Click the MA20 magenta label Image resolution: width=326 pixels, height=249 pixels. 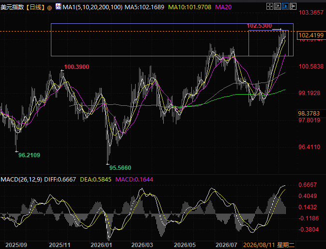click(x=223, y=7)
